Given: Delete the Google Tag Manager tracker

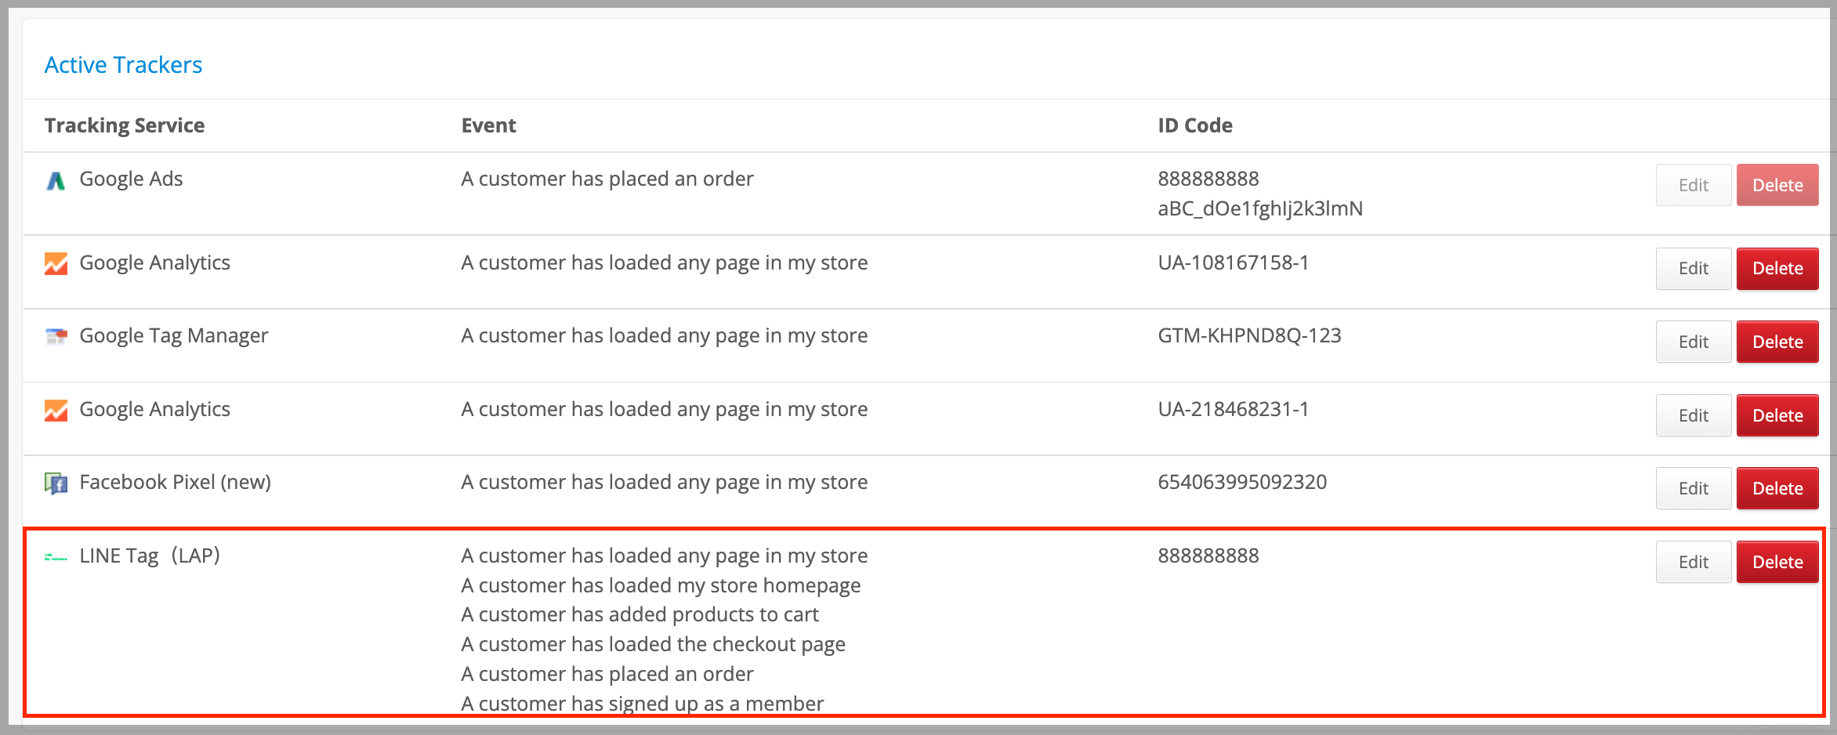Looking at the screenshot, I should coord(1777,342).
